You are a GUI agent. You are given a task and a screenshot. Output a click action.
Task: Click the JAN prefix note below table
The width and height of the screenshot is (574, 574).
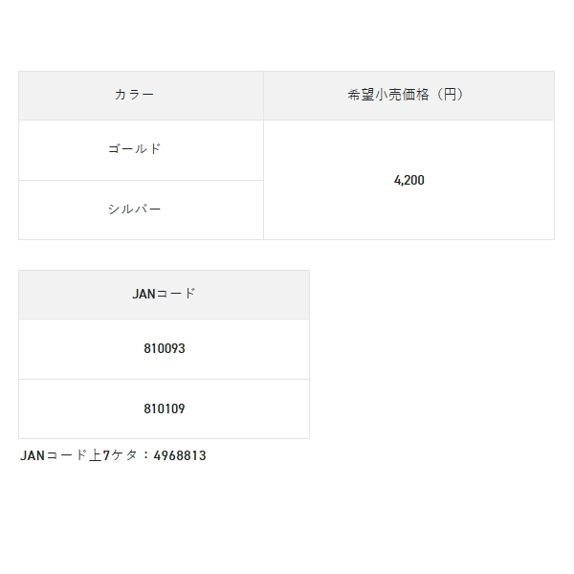point(113,455)
